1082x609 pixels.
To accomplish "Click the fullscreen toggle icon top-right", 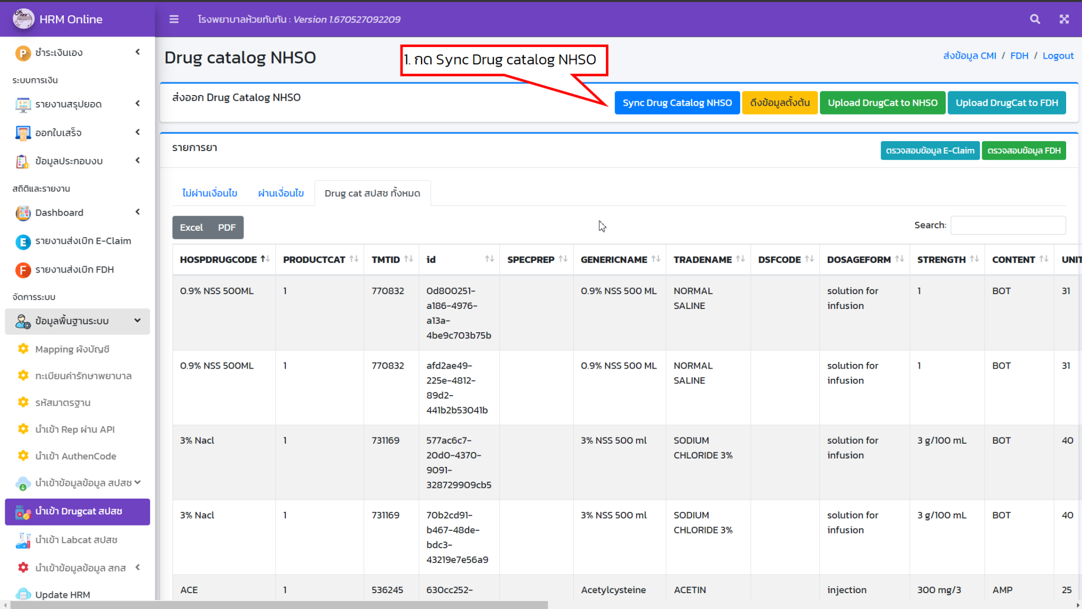I will (x=1064, y=18).
